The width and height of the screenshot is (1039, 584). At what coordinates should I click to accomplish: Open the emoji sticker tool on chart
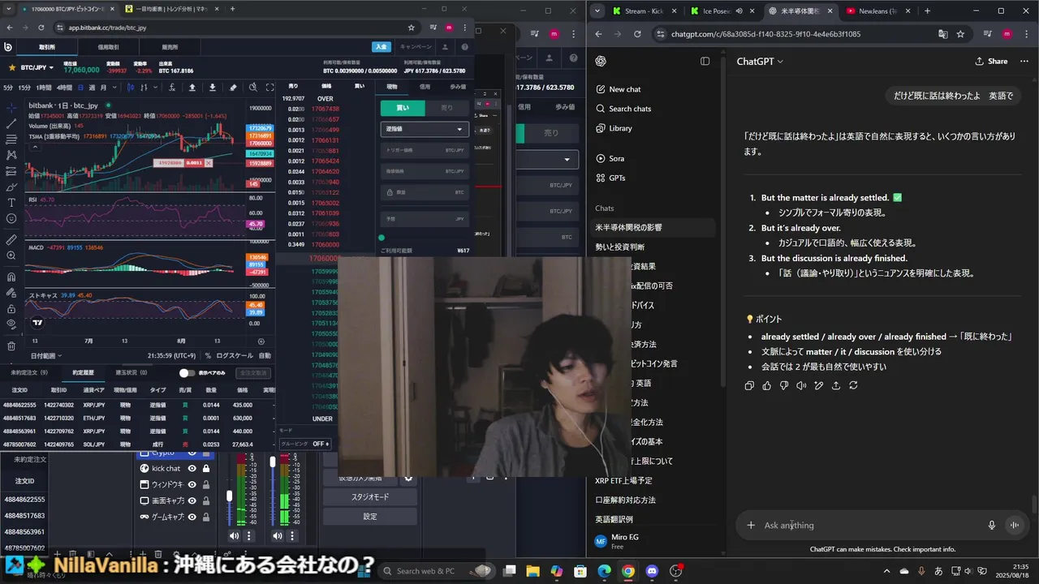click(x=11, y=219)
